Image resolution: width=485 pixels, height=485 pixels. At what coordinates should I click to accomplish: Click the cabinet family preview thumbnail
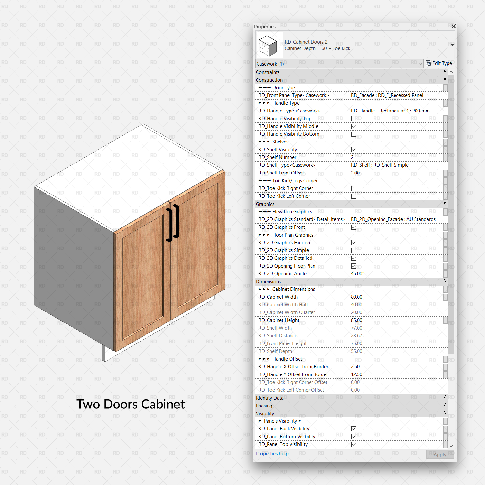click(x=269, y=46)
